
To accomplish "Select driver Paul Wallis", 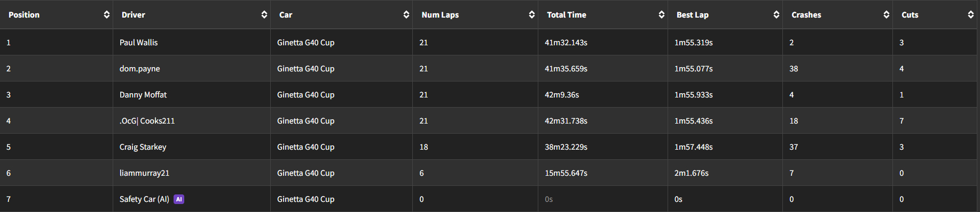I will pyautogui.click(x=139, y=43).
